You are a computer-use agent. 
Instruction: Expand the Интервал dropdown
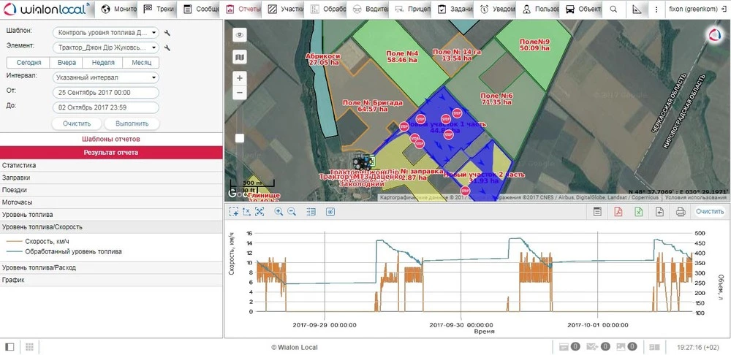pyautogui.click(x=106, y=77)
